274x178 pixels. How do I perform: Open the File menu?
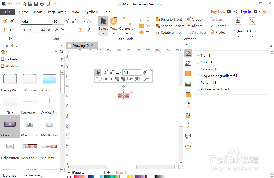8,12
